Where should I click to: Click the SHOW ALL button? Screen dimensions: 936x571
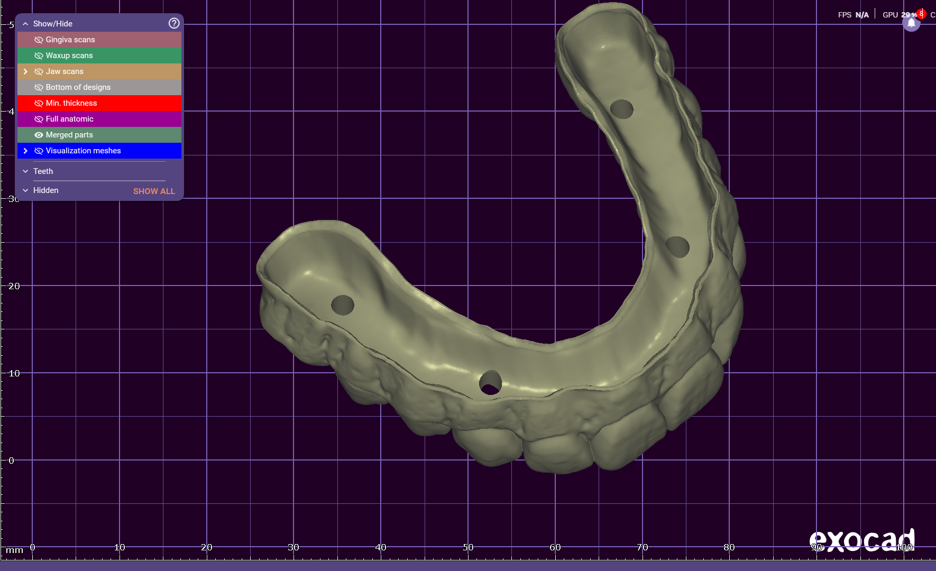pyautogui.click(x=154, y=191)
